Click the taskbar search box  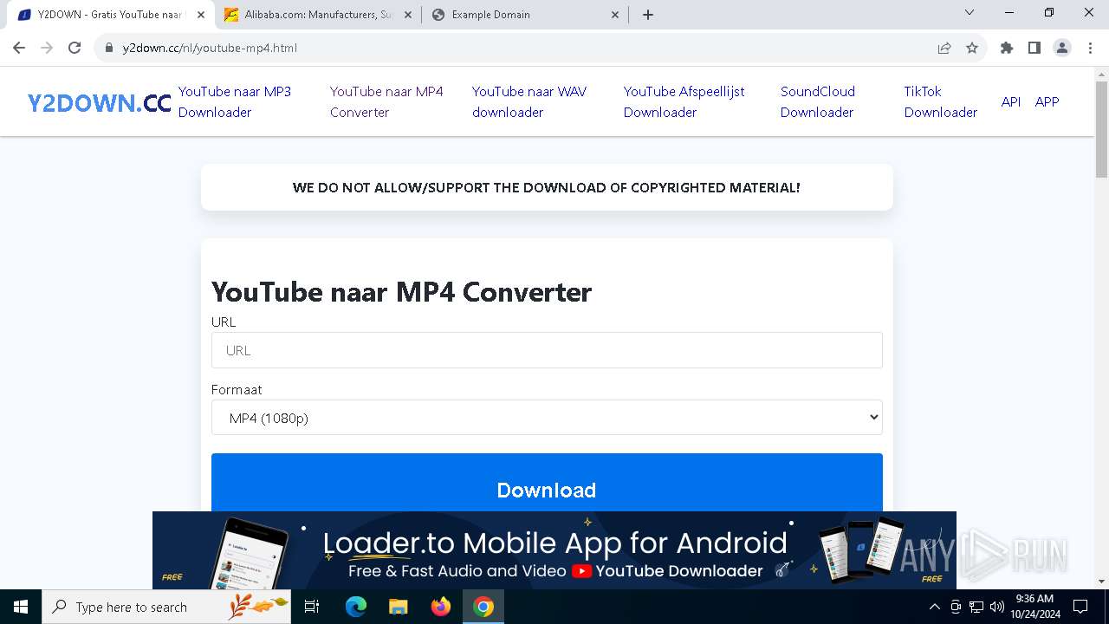(166, 607)
